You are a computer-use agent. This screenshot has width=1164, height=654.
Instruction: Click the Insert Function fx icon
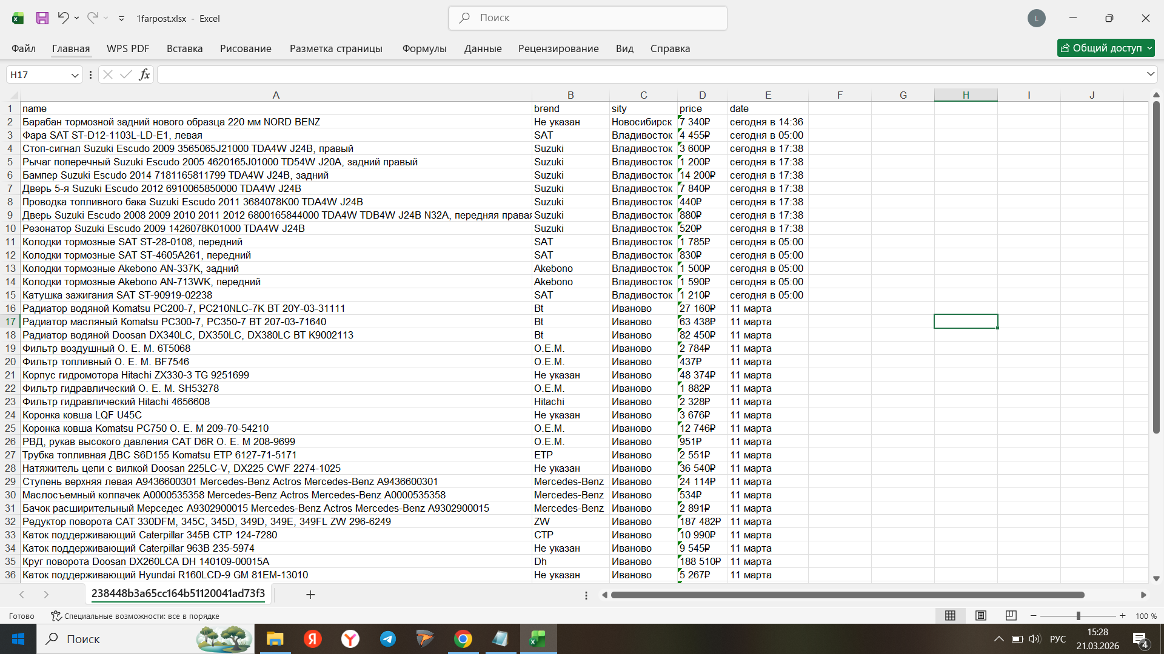tap(144, 74)
